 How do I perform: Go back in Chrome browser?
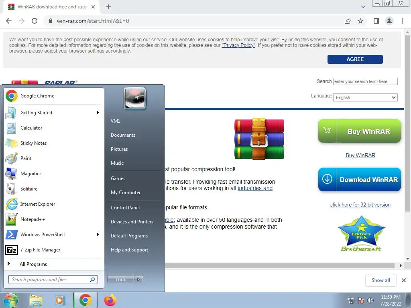point(9,21)
